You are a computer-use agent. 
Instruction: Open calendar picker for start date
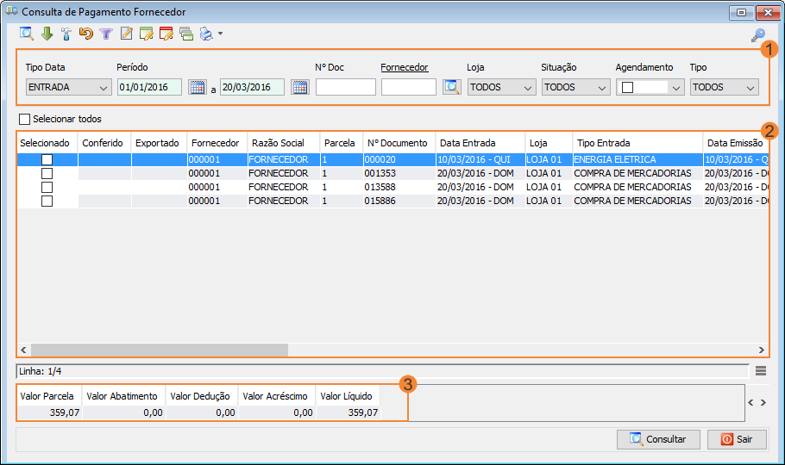pos(197,87)
